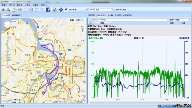Click the 速度(公里/小時) axis label
Image resolution: width=192 pixels, height=108 pixels.
(x=95, y=38)
